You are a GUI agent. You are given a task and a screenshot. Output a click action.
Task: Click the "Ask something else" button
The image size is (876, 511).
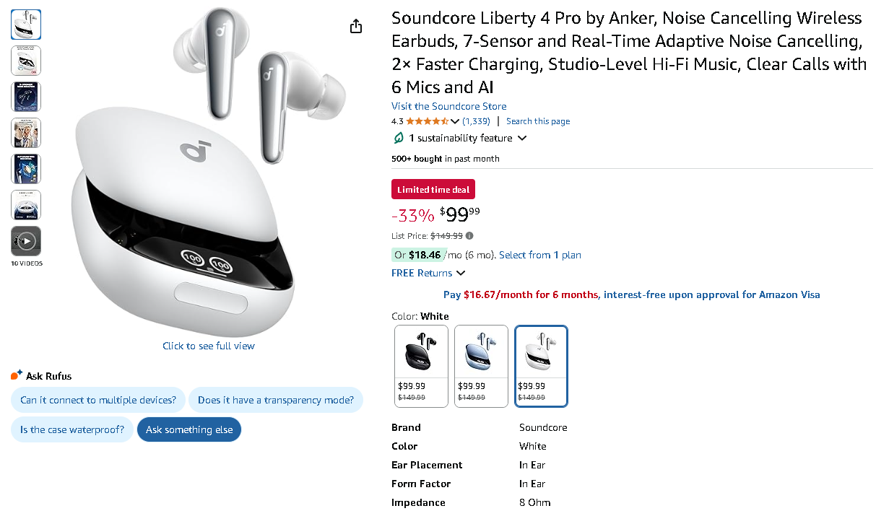point(189,429)
